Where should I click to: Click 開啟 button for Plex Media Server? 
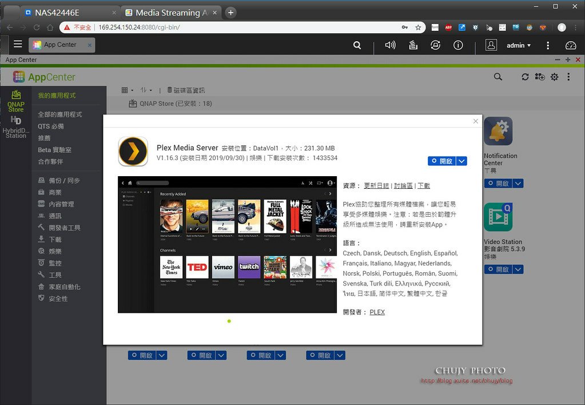tap(442, 161)
